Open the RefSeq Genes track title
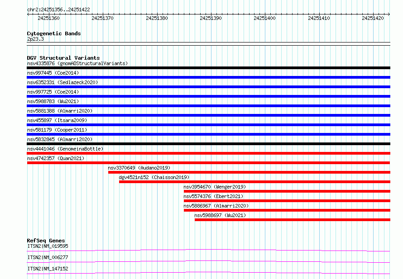The image size is (403, 279). pyautogui.click(x=46, y=241)
